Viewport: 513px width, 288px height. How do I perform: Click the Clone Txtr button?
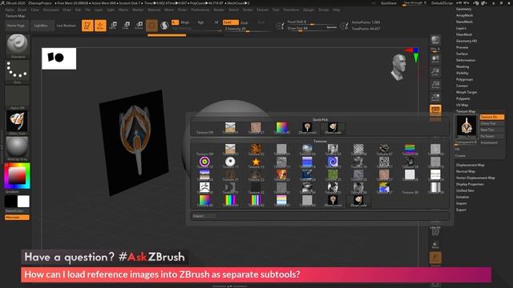click(491, 123)
